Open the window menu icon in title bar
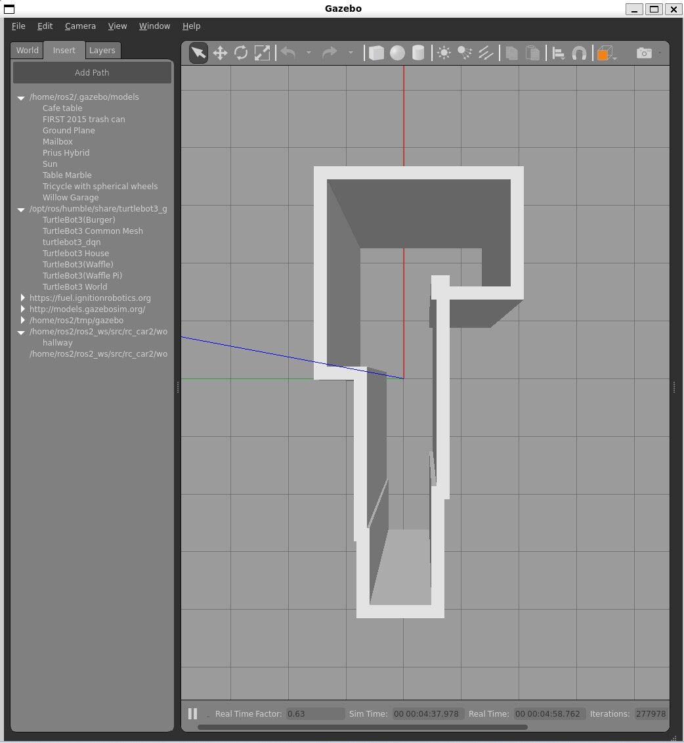 (x=9, y=9)
